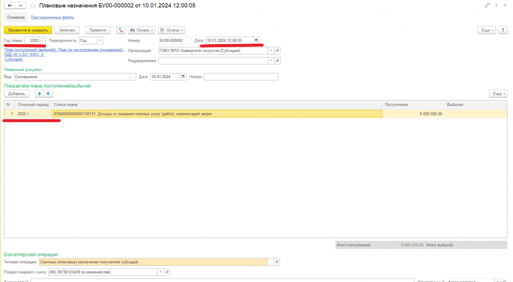Viewport: 513px width, 282px height.
Task: Click the N column header
Action: (x=10, y=105)
